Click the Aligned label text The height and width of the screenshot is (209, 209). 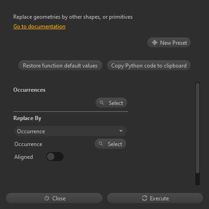(x=23, y=157)
